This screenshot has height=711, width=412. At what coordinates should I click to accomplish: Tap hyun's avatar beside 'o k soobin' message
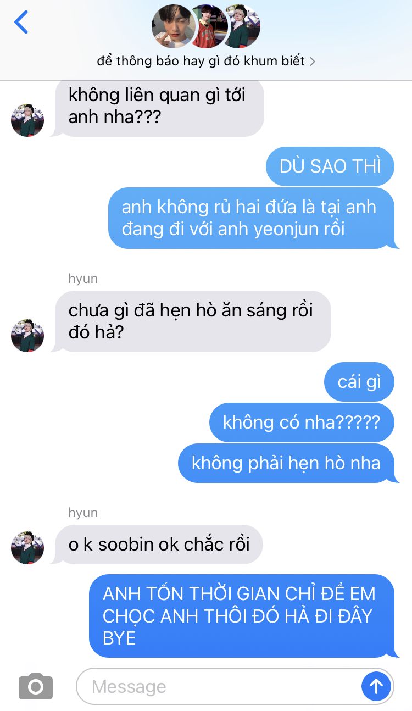[x=27, y=547]
